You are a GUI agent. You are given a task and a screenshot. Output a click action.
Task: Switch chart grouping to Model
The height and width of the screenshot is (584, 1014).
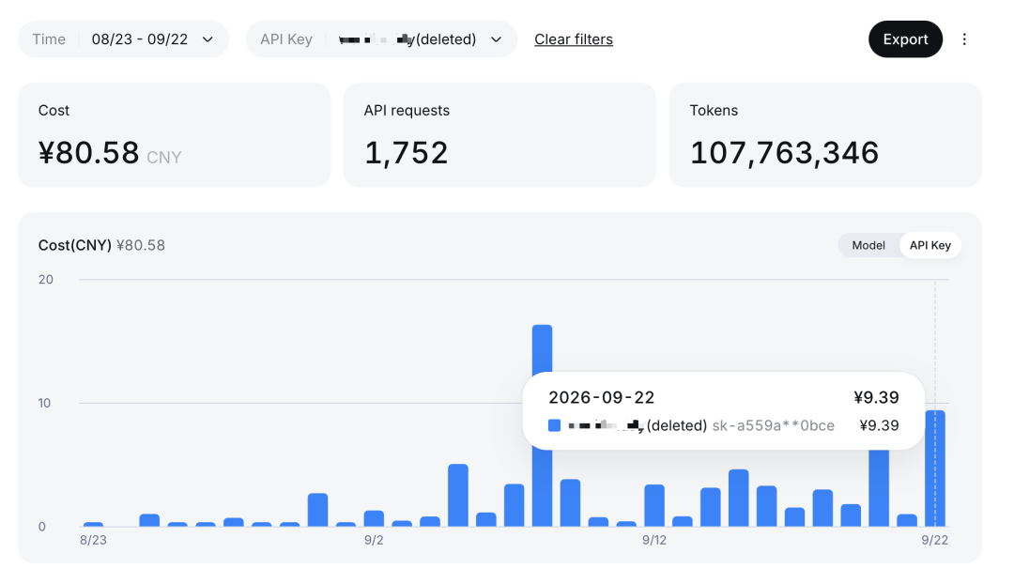click(868, 245)
